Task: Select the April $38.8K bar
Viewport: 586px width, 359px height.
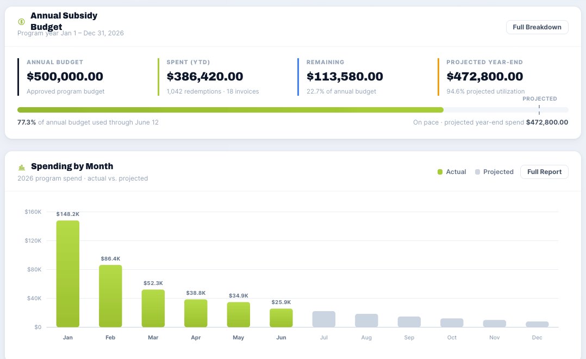Action: (x=196, y=313)
